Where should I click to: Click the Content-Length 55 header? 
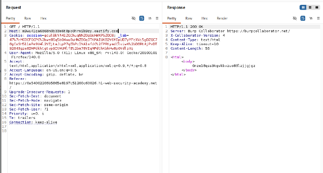(190, 48)
